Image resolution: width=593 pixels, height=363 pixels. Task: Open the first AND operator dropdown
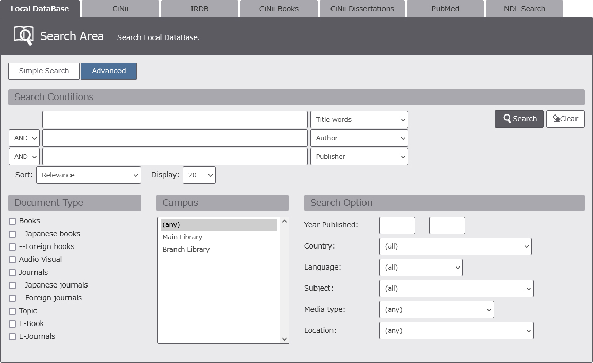tap(24, 138)
